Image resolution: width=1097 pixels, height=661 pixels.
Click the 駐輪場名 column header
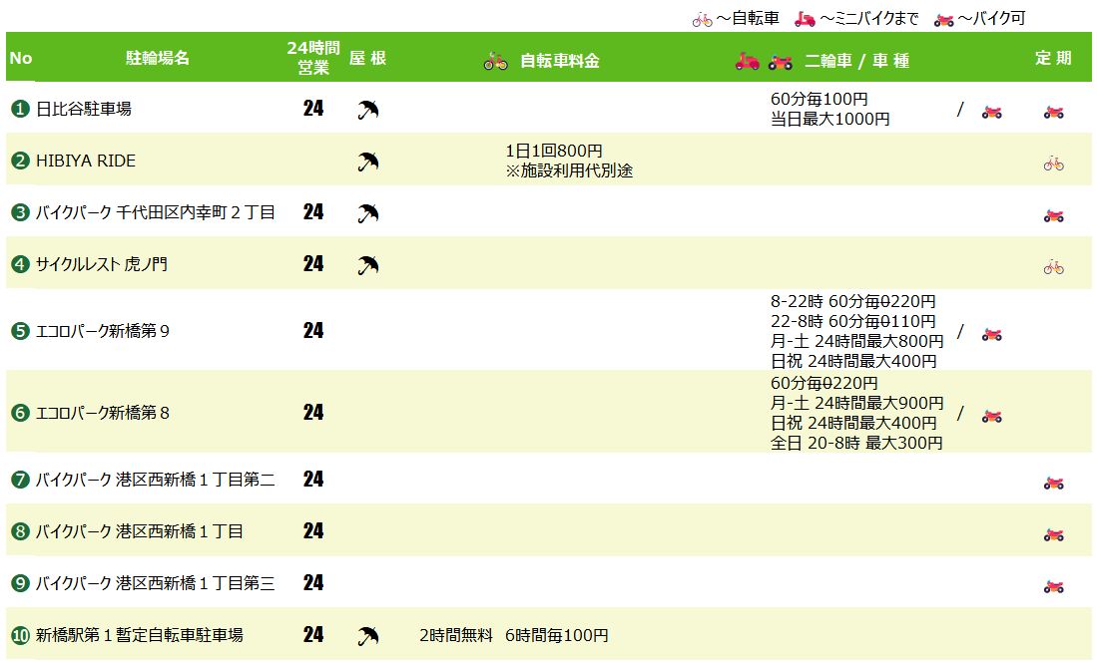158,58
